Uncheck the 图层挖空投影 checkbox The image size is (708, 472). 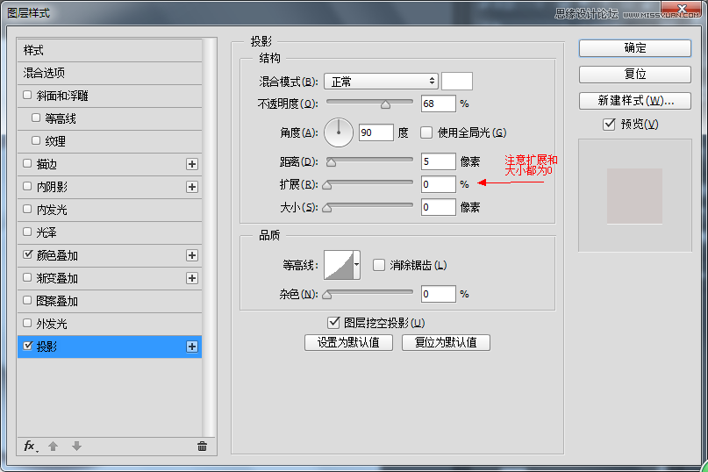[x=333, y=323]
